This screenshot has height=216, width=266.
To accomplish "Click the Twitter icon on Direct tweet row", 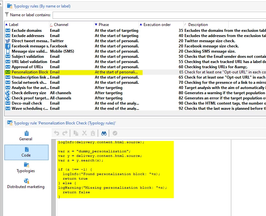I will coord(8,41).
